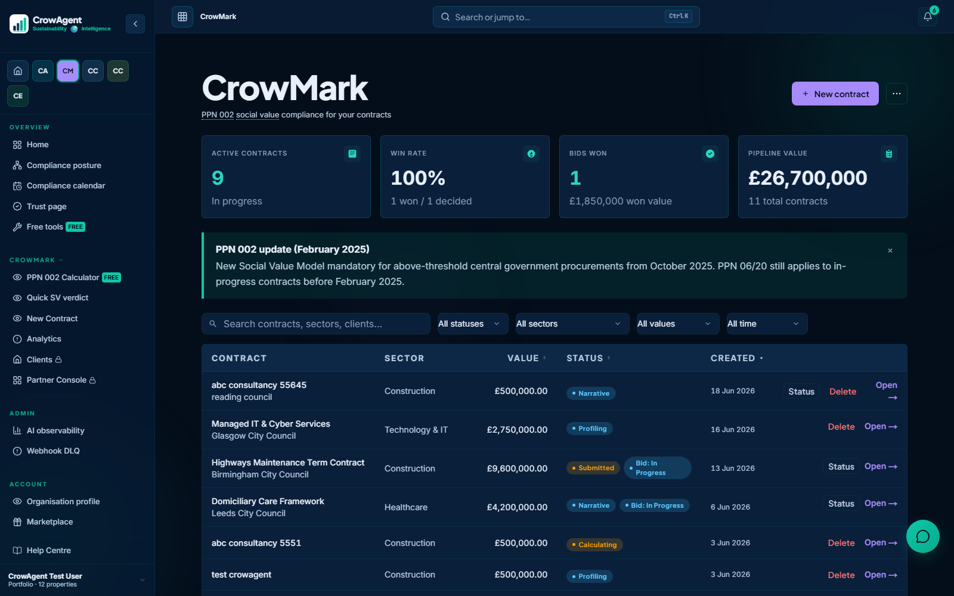This screenshot has height=596, width=954.
Task: Open PPN 002 Calculator
Action: [x=63, y=278]
